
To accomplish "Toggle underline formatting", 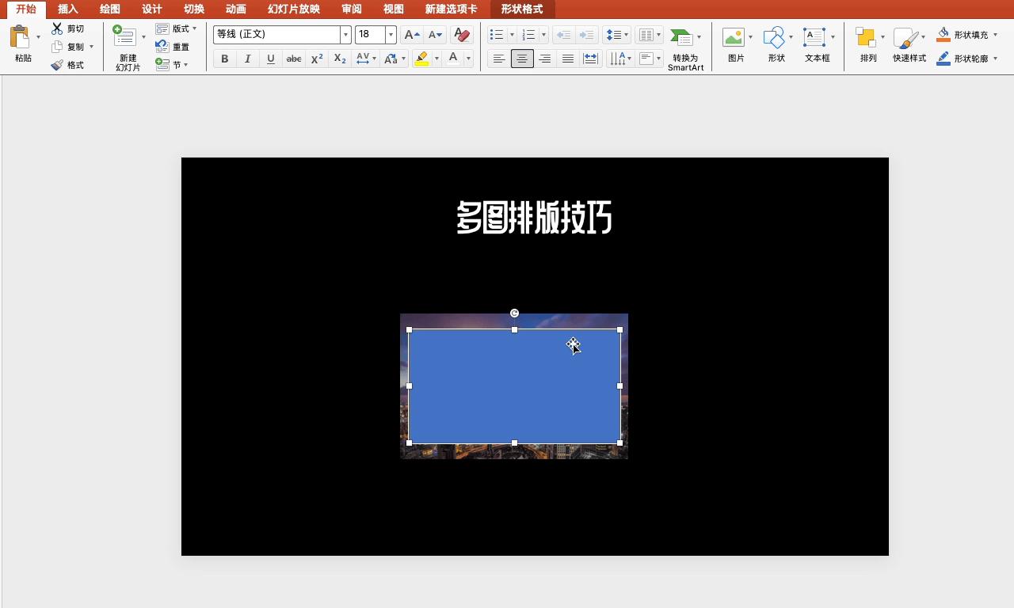I will click(270, 58).
